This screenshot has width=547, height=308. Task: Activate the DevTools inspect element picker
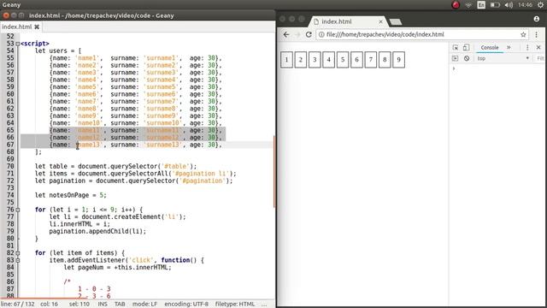tap(456, 48)
